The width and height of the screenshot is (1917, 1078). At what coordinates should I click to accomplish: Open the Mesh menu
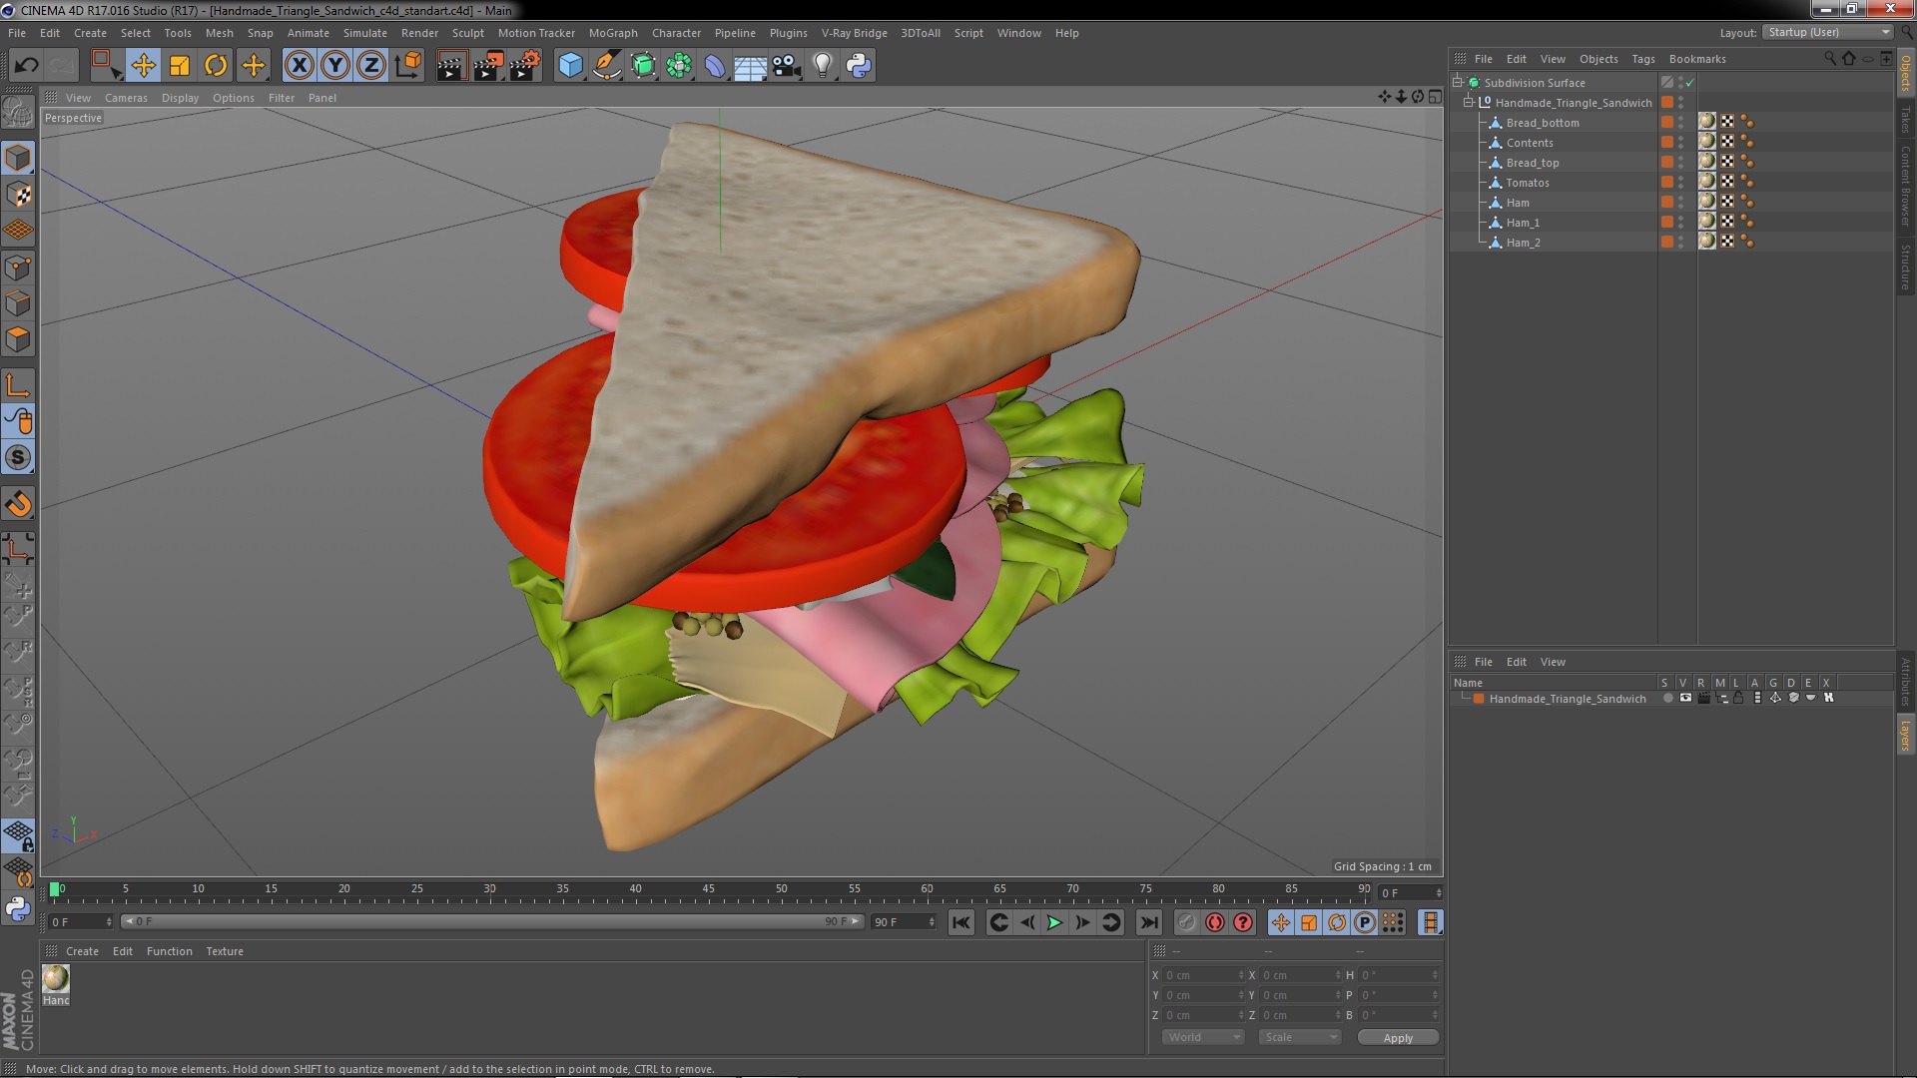[x=219, y=33]
